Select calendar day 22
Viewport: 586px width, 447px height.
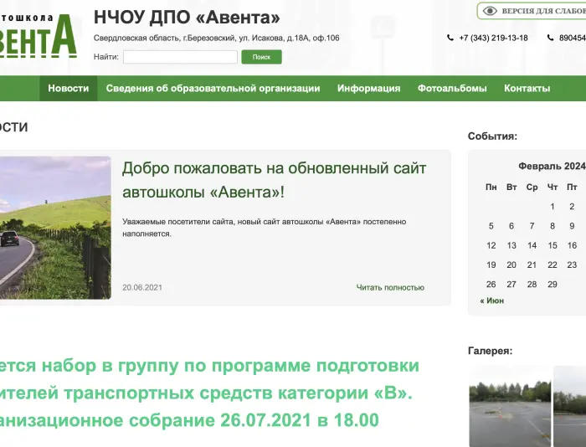(x=553, y=265)
